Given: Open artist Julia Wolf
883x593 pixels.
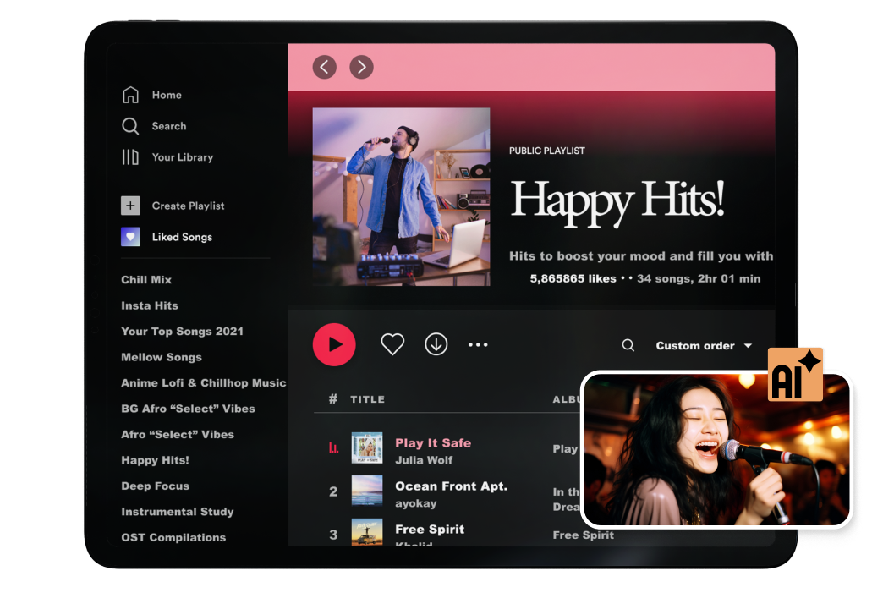Looking at the screenshot, I should [x=424, y=460].
